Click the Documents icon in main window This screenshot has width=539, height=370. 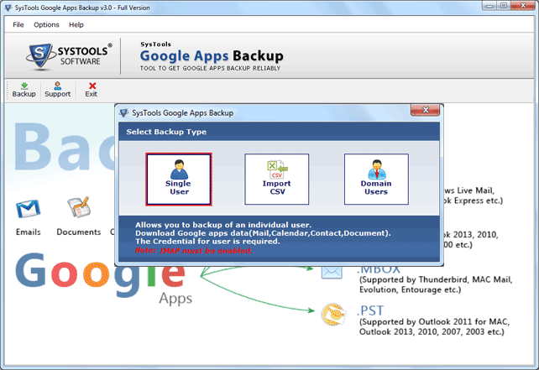click(79, 207)
